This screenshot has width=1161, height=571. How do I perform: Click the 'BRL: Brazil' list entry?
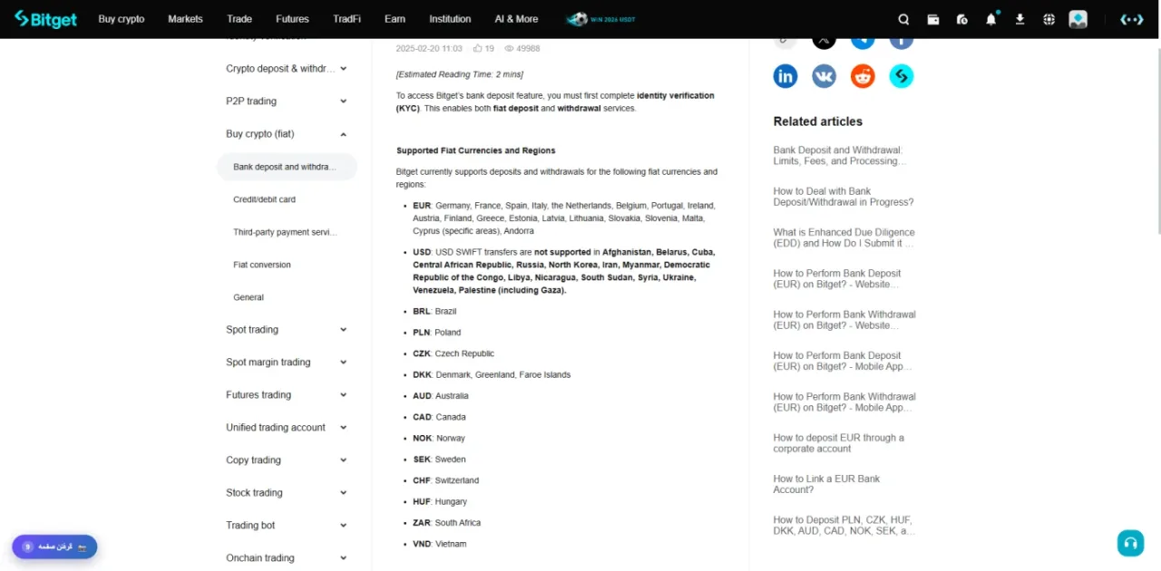click(x=434, y=311)
